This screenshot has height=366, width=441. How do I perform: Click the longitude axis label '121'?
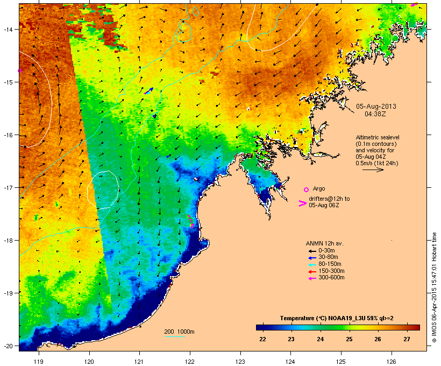pyautogui.click(x=139, y=362)
